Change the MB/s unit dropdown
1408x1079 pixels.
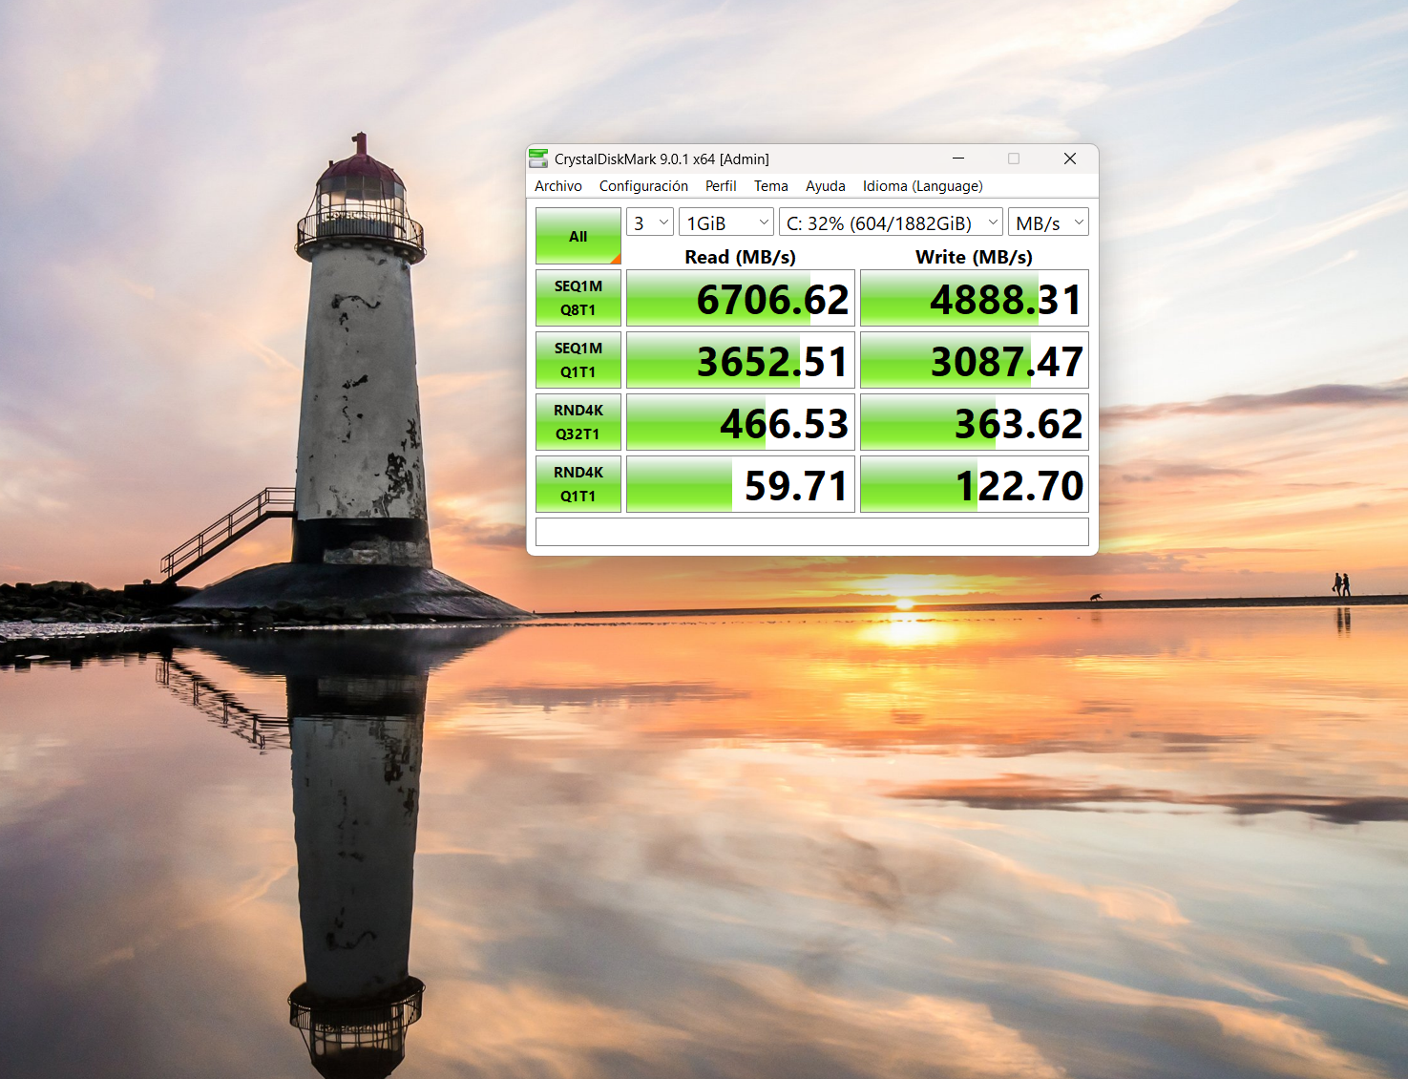1048,222
